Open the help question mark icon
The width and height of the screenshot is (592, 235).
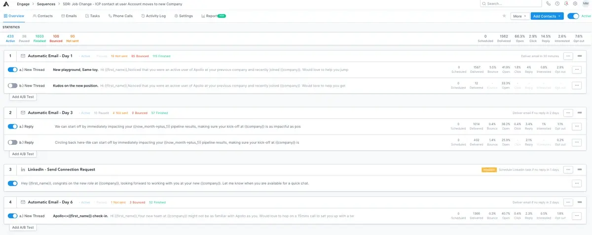(557, 3)
